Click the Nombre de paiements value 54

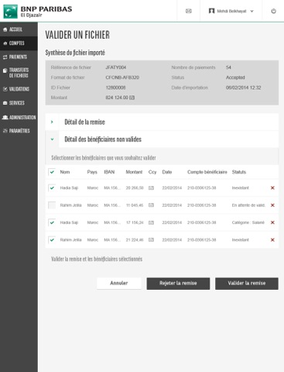(228, 67)
